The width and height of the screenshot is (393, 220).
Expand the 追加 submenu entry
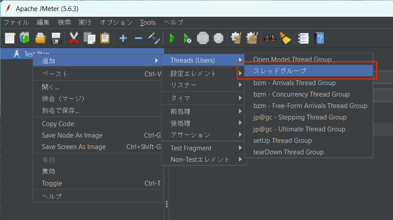(x=97, y=61)
